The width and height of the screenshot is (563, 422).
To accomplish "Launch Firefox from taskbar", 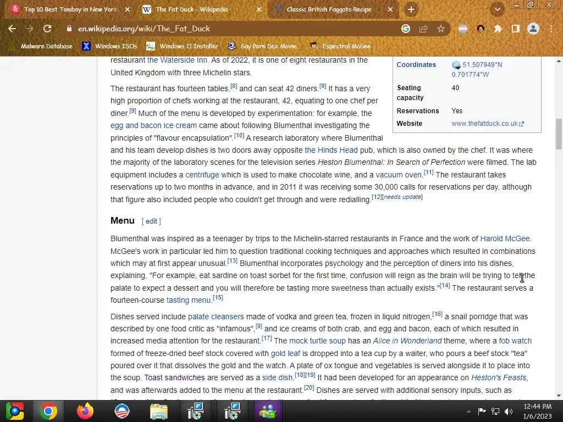I will pos(85,411).
